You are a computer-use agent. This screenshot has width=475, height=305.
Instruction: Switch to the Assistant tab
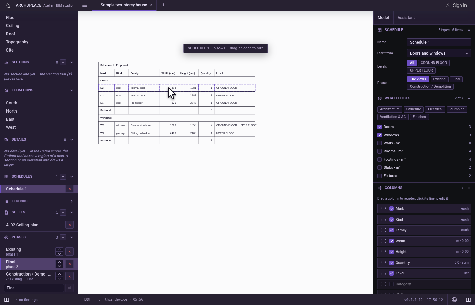point(406,18)
